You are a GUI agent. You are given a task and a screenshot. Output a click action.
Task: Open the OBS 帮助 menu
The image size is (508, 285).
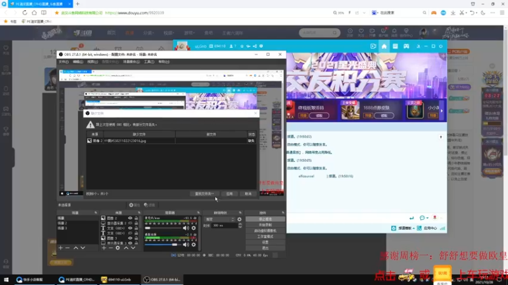[164, 61]
